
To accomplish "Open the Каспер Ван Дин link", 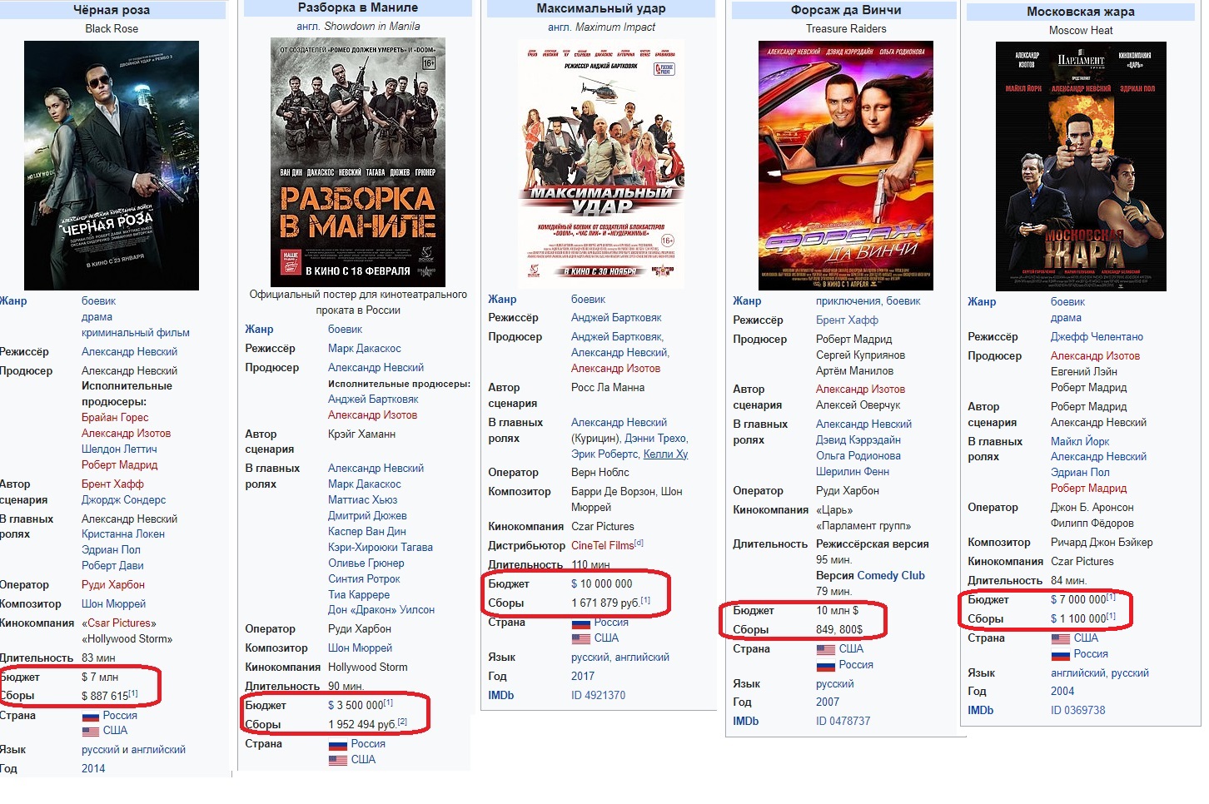I will tap(367, 532).
